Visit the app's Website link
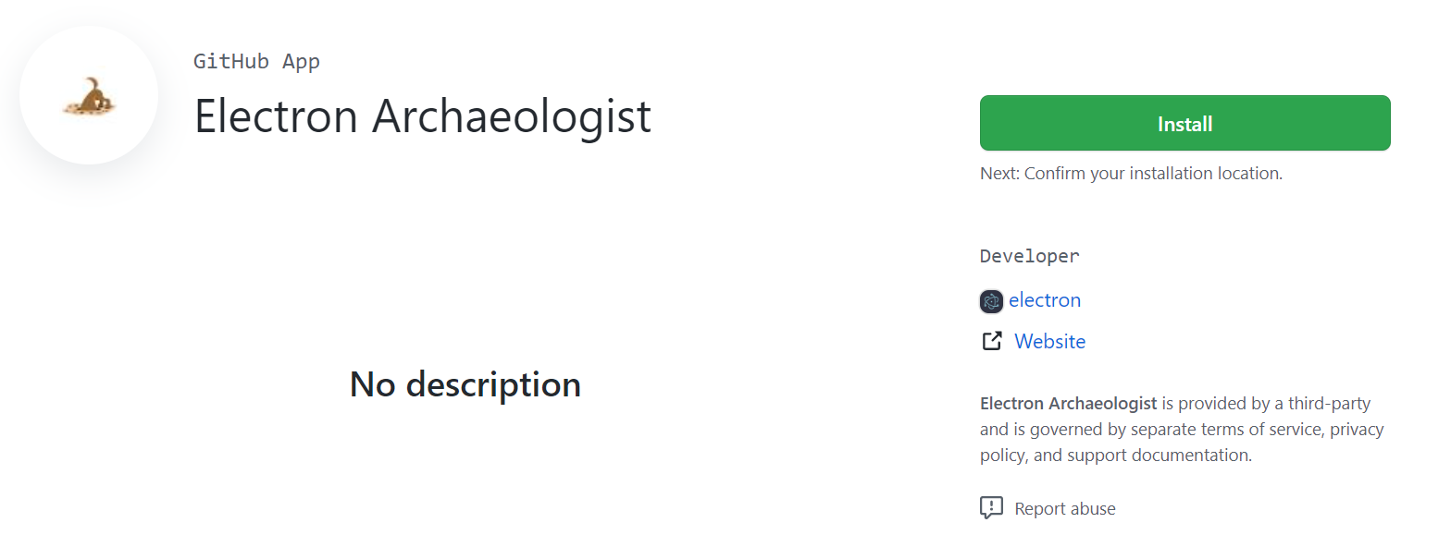 (1049, 341)
